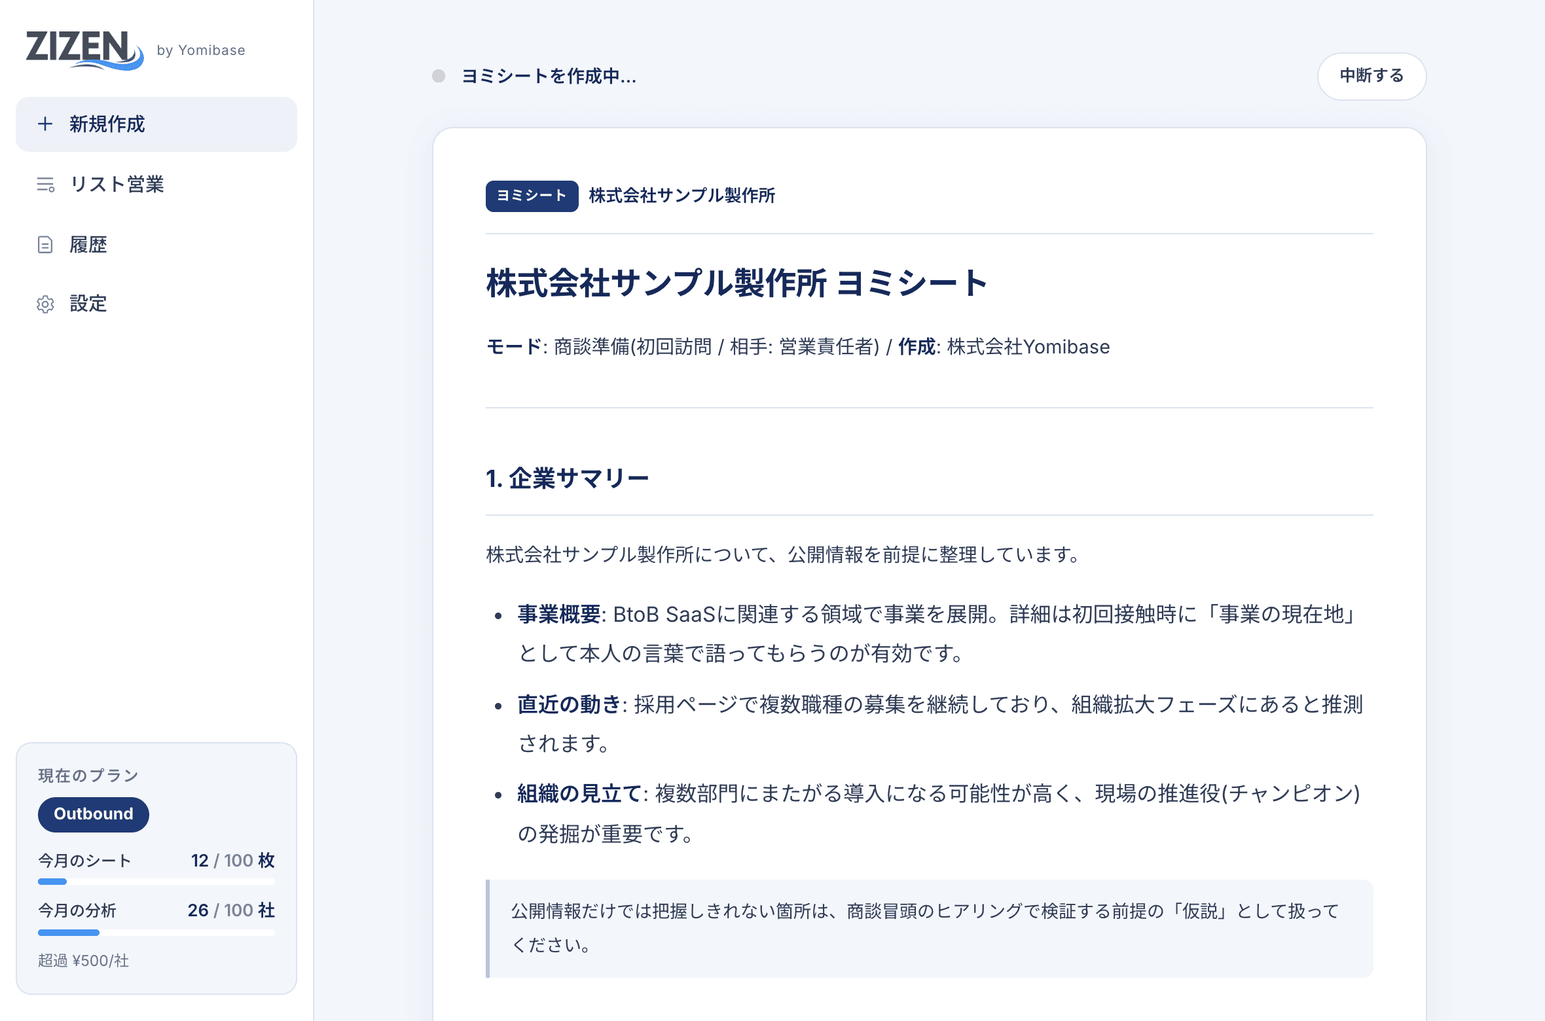Viewport: 1545px width, 1021px height.
Task: Click the Outbound plan badge
Action: 94,814
